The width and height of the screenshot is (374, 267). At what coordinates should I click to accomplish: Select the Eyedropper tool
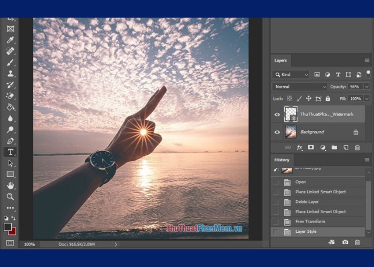point(10,40)
